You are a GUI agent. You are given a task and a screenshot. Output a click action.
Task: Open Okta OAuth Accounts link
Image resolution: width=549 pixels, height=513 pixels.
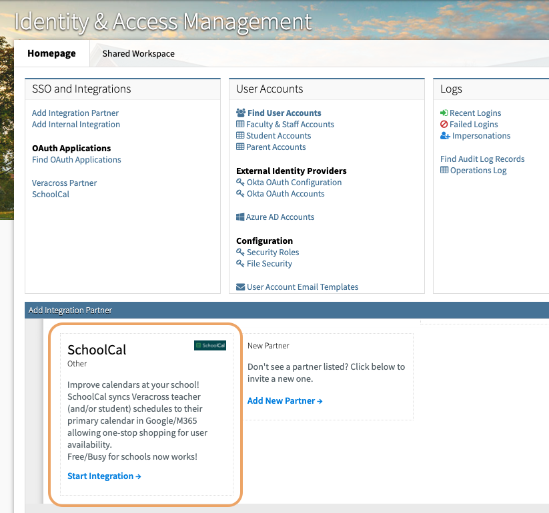[286, 193]
